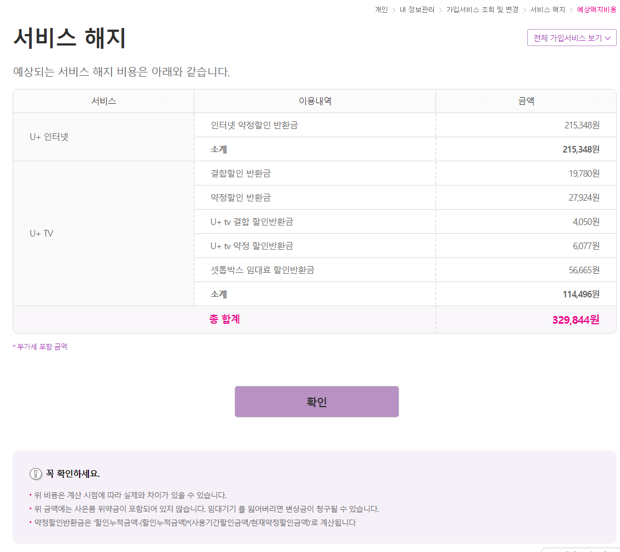Select the 서비스 해지 breadcrumb item
Screen dimensions: 620x552
548,9
